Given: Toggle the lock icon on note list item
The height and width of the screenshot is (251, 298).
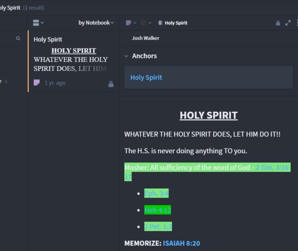Looking at the screenshot, I should [x=111, y=84].
